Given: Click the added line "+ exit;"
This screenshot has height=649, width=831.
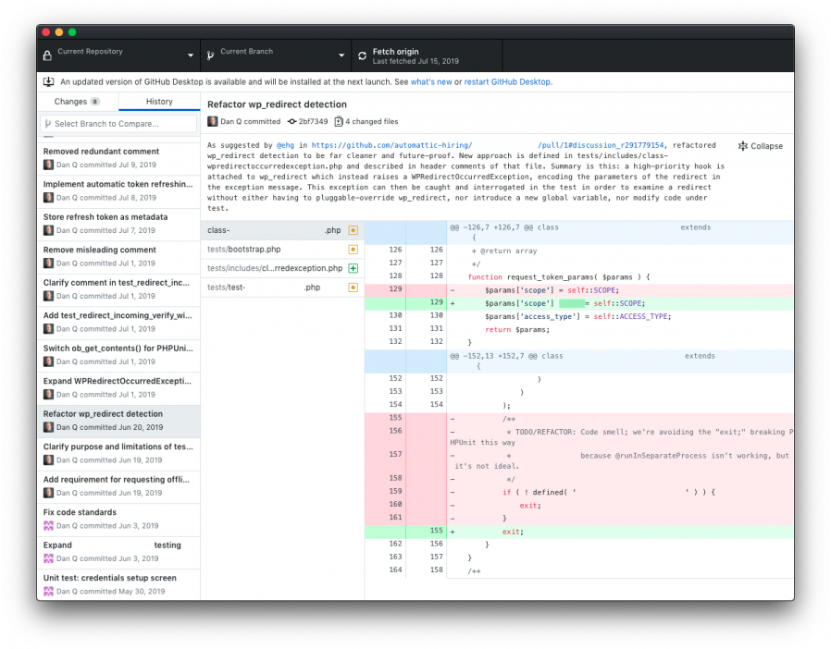Looking at the screenshot, I should 578,532.
